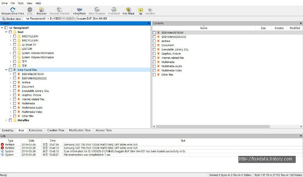Mark Document checkbox in Contents list
This screenshot has width=303, height=177.
pyautogui.click(x=154, y=45)
